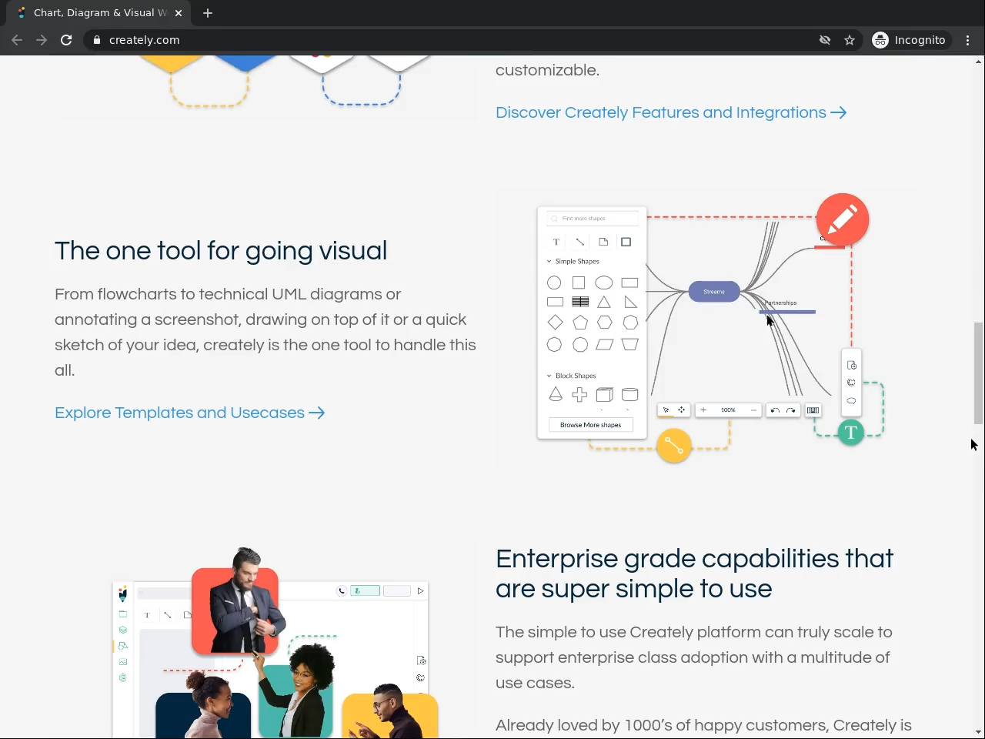Select the Chart, Diagram & Visual tab

(x=100, y=13)
